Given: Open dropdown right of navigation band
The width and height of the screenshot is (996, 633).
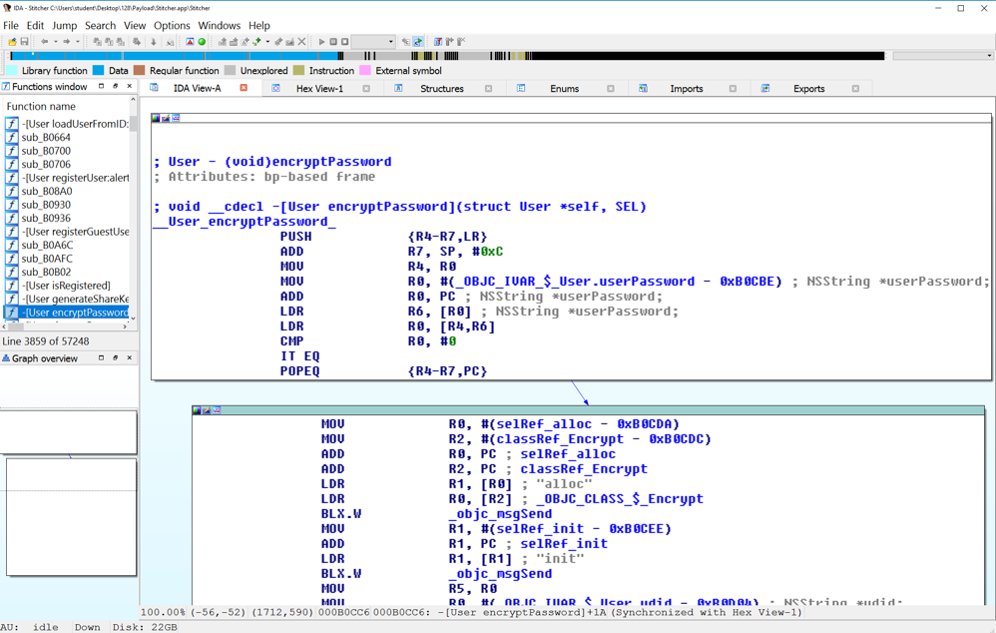Looking at the screenshot, I should tap(989, 56).
